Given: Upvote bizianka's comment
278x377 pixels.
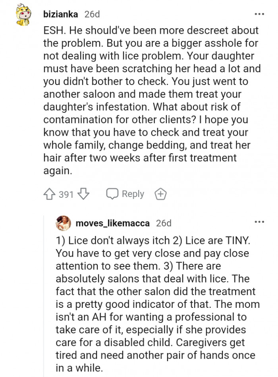Looking at the screenshot, I should pyautogui.click(x=50, y=194).
